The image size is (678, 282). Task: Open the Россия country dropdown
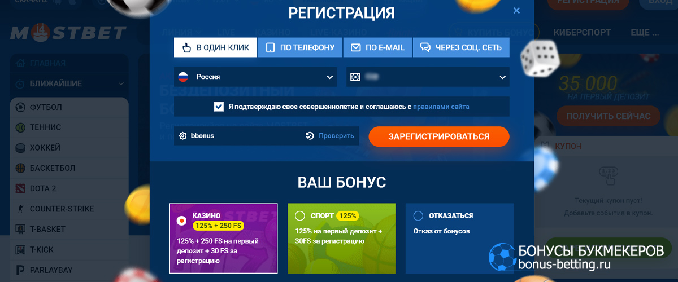coord(255,77)
